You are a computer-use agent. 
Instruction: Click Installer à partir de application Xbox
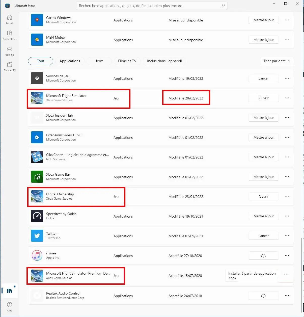252,276
